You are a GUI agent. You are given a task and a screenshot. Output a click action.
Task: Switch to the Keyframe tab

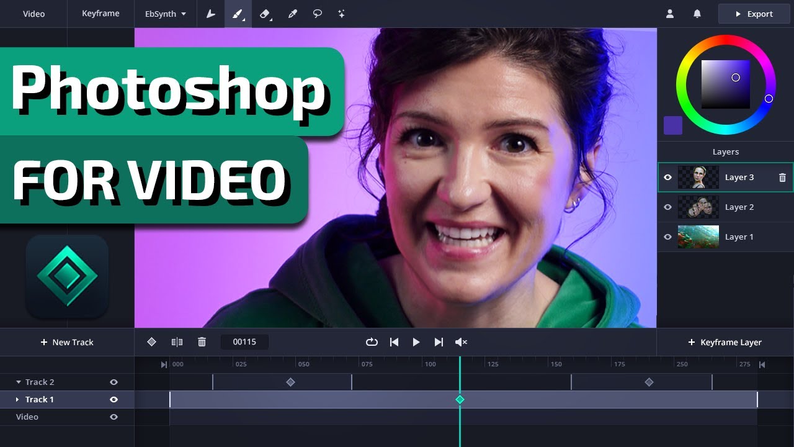[100, 13]
